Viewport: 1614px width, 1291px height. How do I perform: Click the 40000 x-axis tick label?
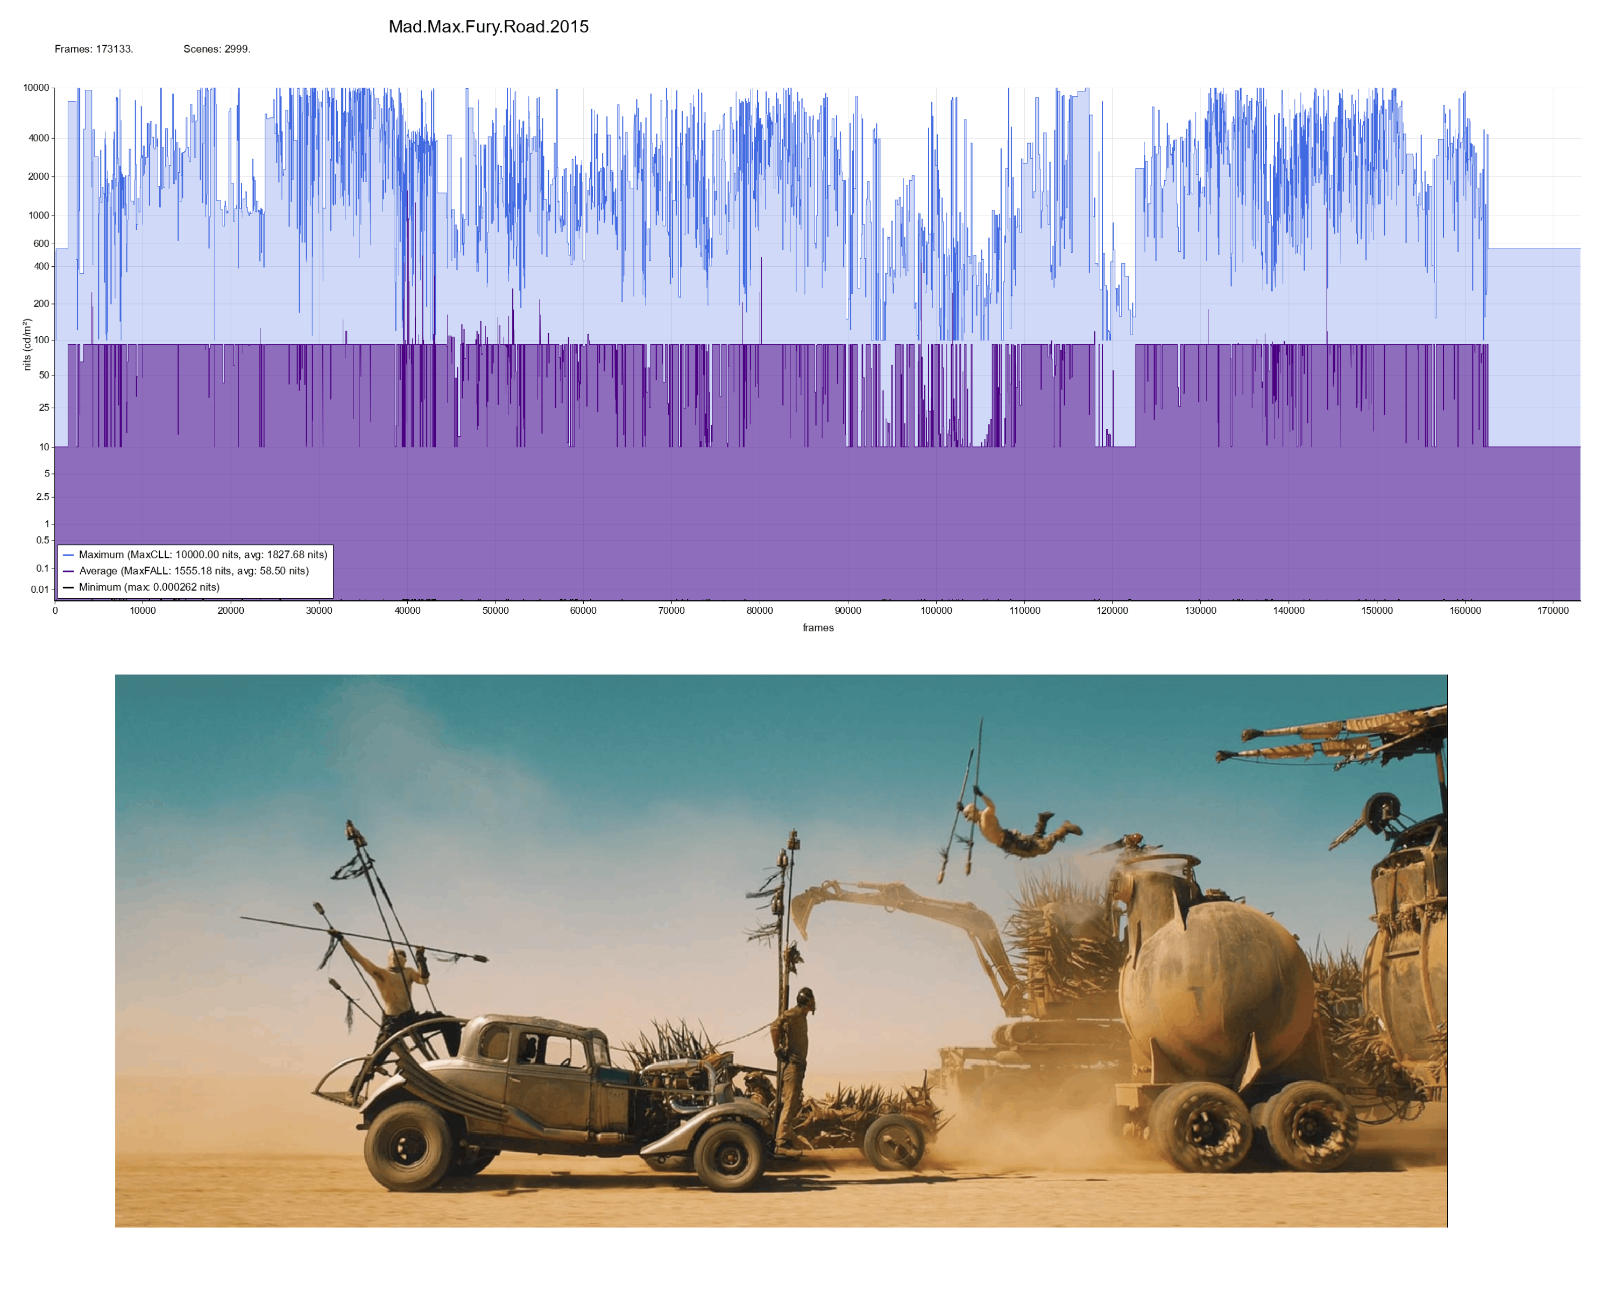click(407, 611)
